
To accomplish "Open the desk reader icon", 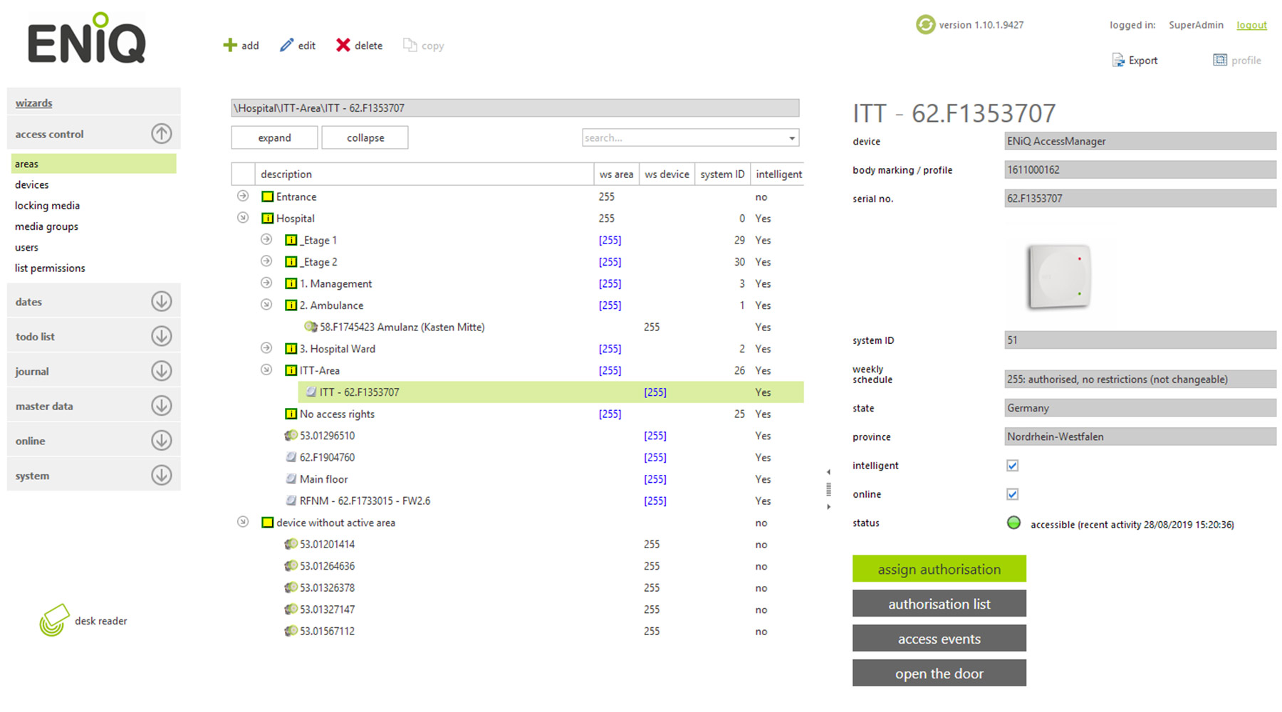I will pos(54,620).
